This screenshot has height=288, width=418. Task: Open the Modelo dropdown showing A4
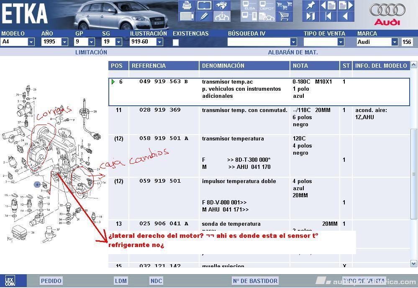[x=31, y=42]
